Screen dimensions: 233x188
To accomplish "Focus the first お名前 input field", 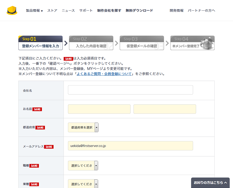I will coord(99,109).
